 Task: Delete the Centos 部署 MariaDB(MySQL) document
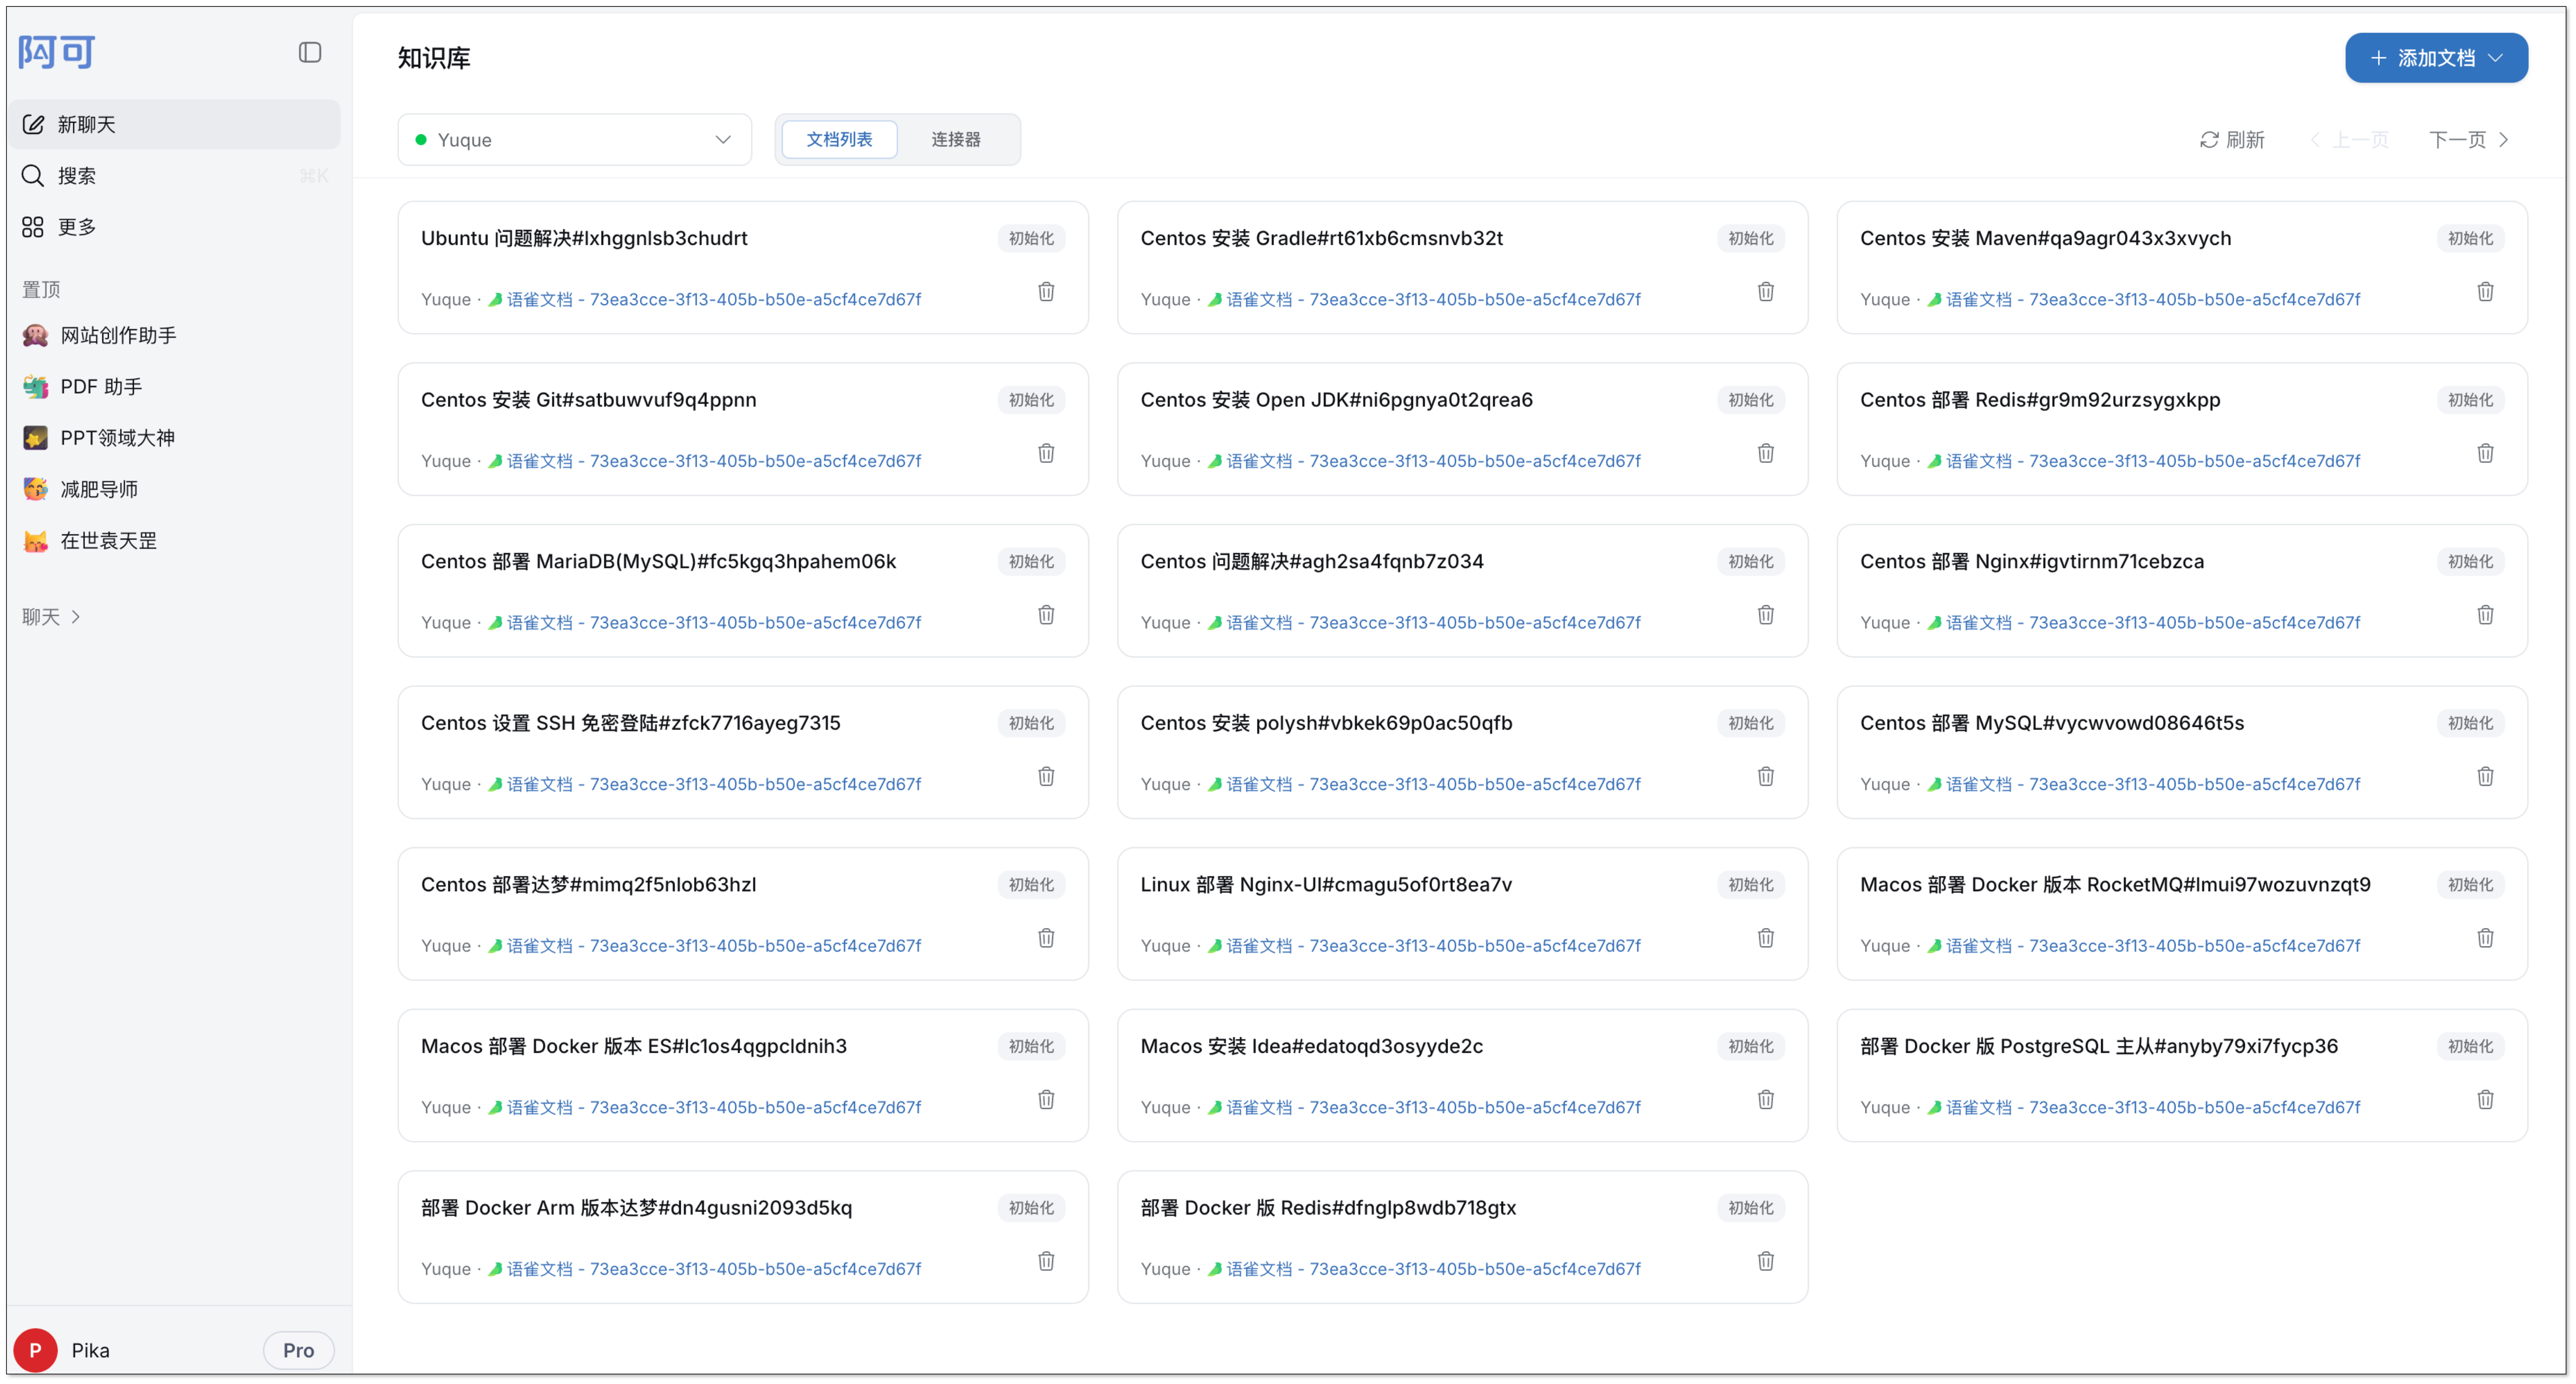click(x=1046, y=615)
